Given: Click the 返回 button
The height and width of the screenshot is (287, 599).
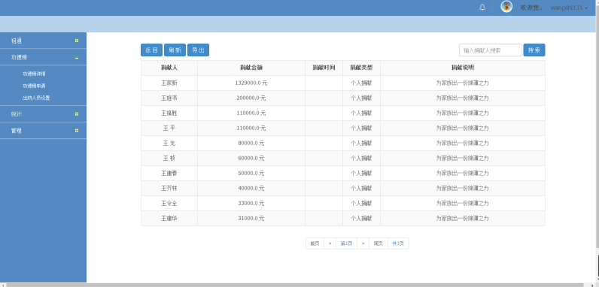Looking at the screenshot, I should click(x=152, y=50).
